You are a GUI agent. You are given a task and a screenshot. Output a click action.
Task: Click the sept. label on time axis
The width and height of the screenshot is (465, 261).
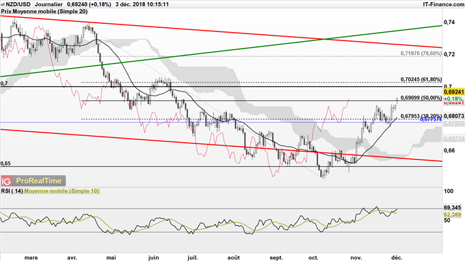click(276, 258)
